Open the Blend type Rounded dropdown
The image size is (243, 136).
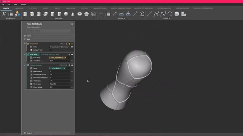[x=60, y=84]
